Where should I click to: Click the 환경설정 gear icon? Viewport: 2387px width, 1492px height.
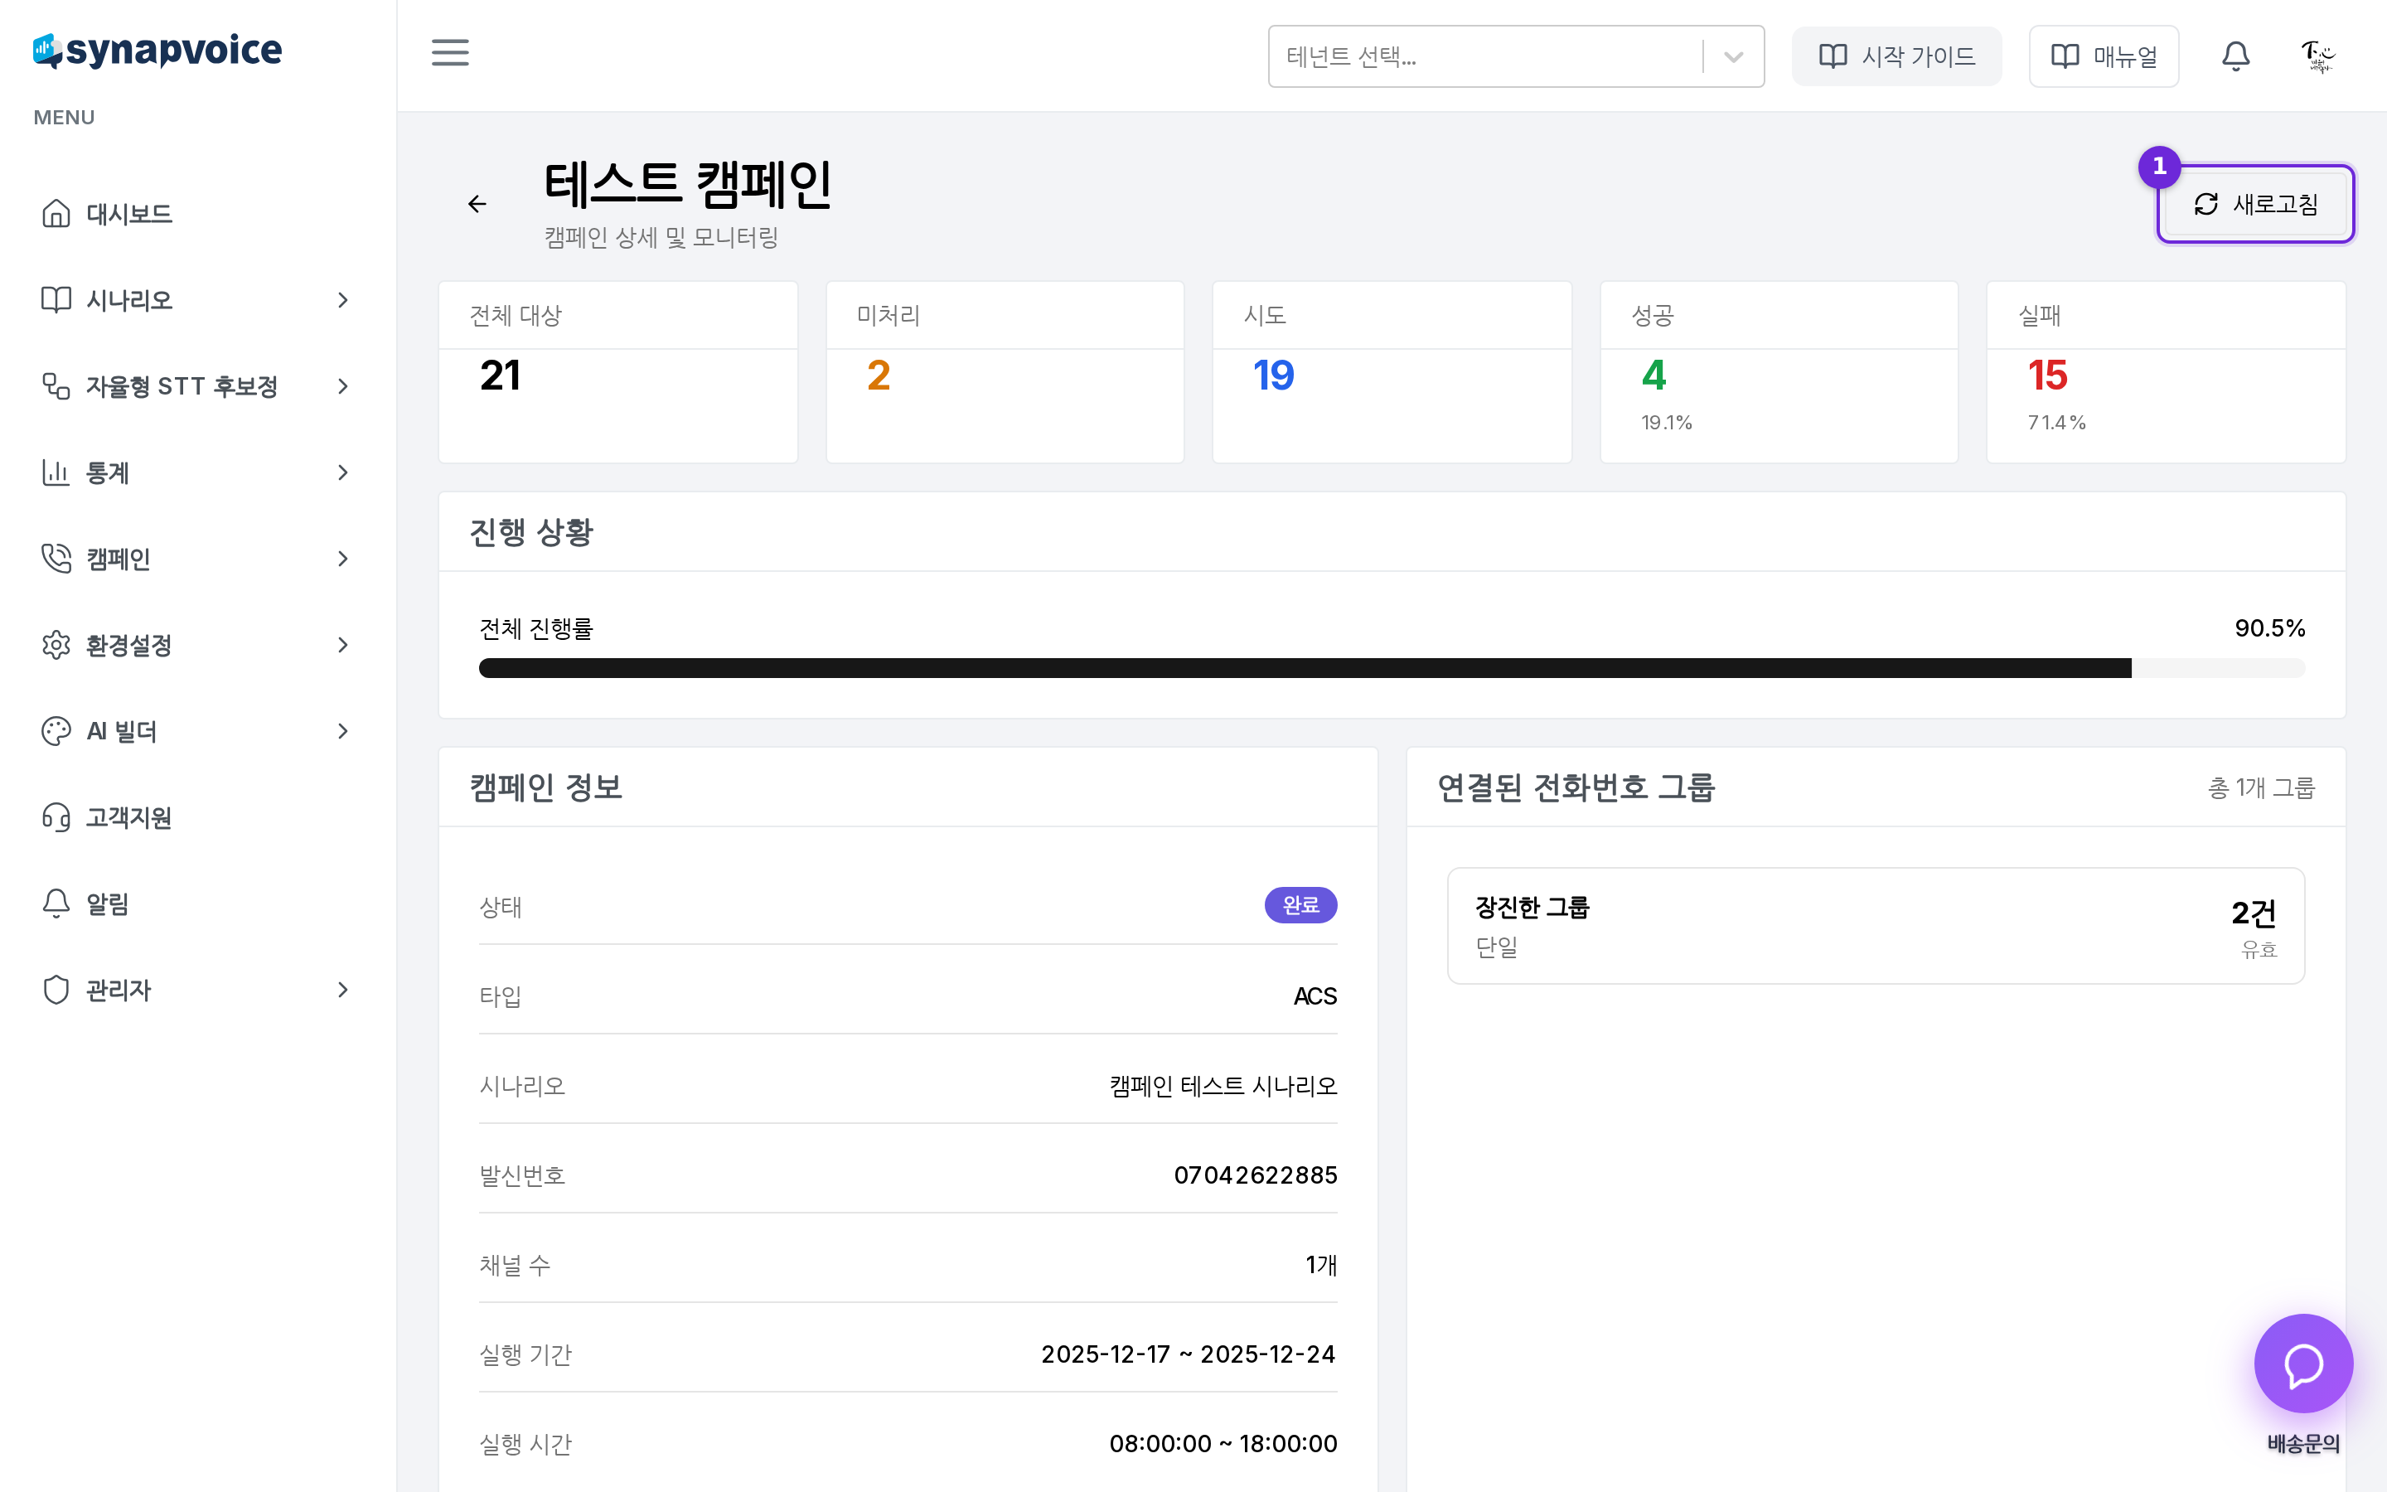click(x=56, y=644)
